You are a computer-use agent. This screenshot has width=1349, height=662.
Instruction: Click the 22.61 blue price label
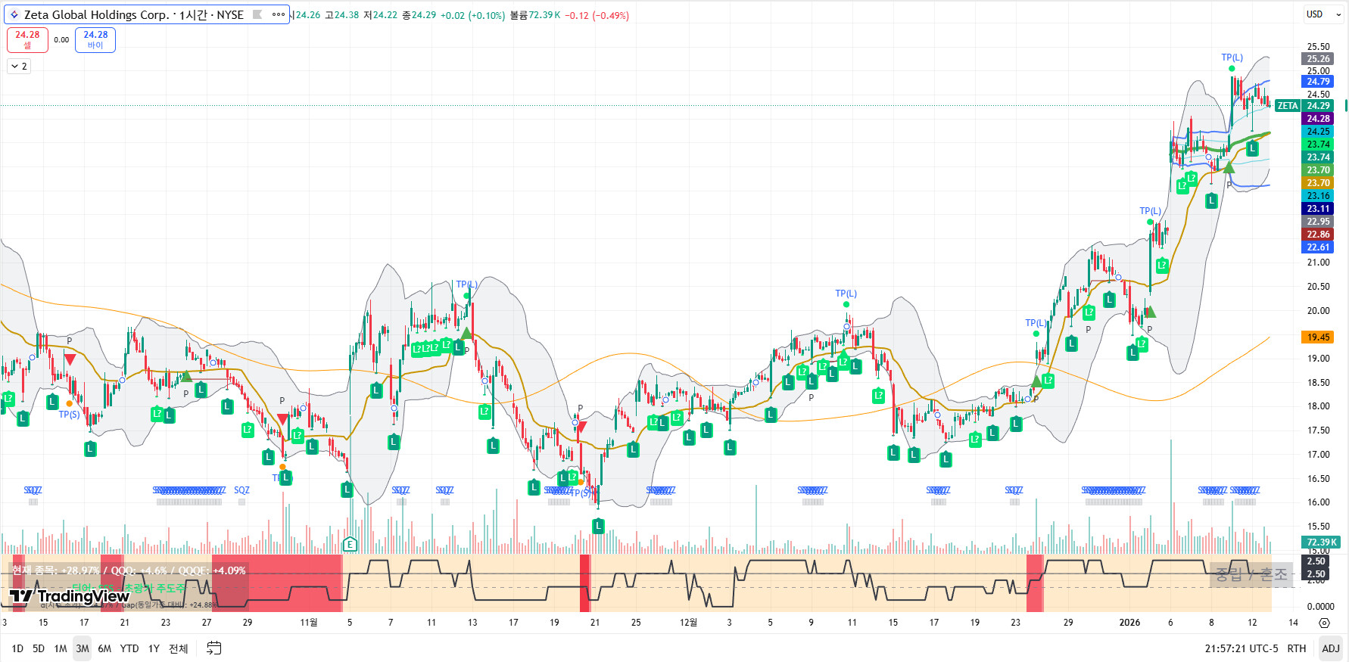tap(1318, 247)
